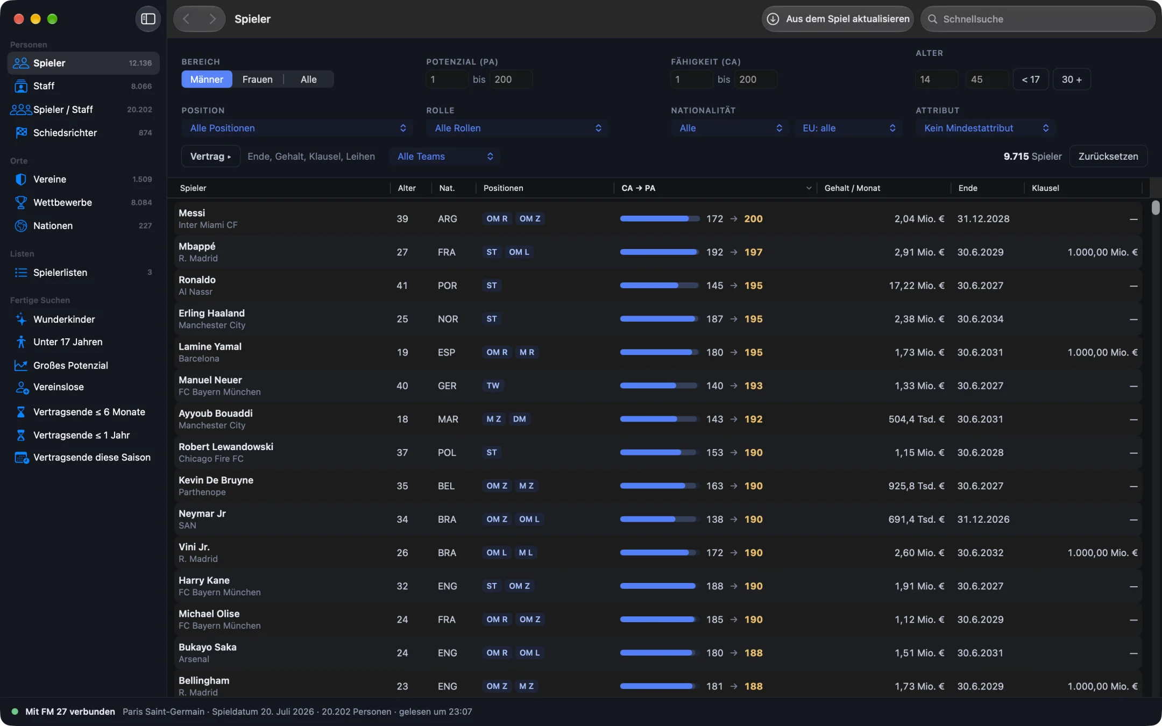Click the Spieler / Staff group icon
This screenshot has width=1162, height=726.
click(x=21, y=109)
